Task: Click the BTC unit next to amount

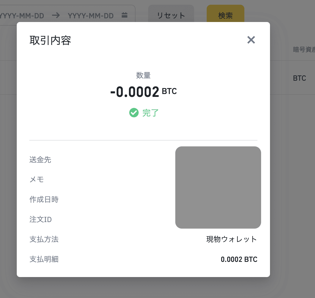Action: tap(169, 91)
